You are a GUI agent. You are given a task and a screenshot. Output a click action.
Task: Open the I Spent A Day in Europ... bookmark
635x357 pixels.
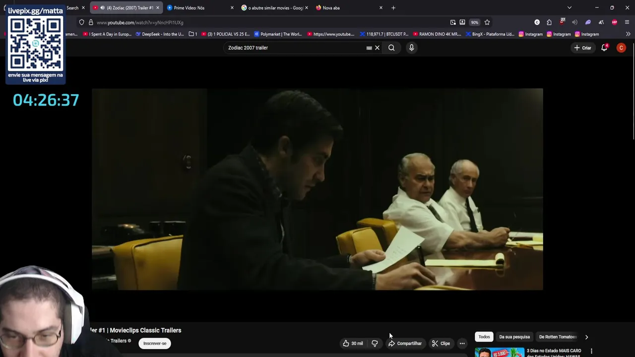[107, 34]
